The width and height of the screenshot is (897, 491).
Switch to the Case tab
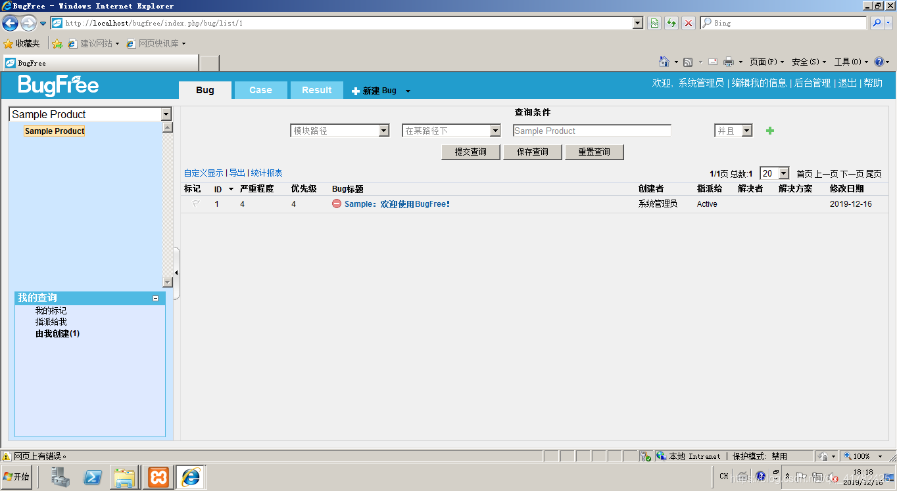pyautogui.click(x=260, y=90)
